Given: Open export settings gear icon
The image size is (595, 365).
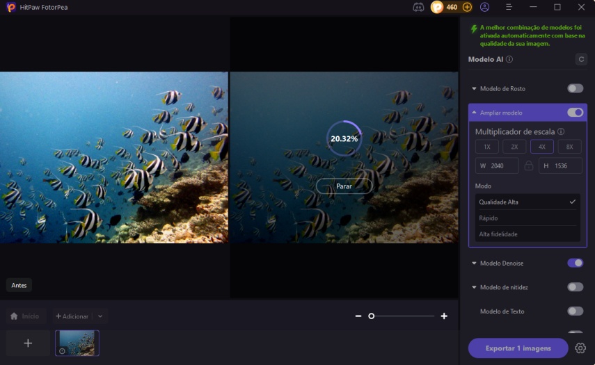Looking at the screenshot, I should click(580, 348).
